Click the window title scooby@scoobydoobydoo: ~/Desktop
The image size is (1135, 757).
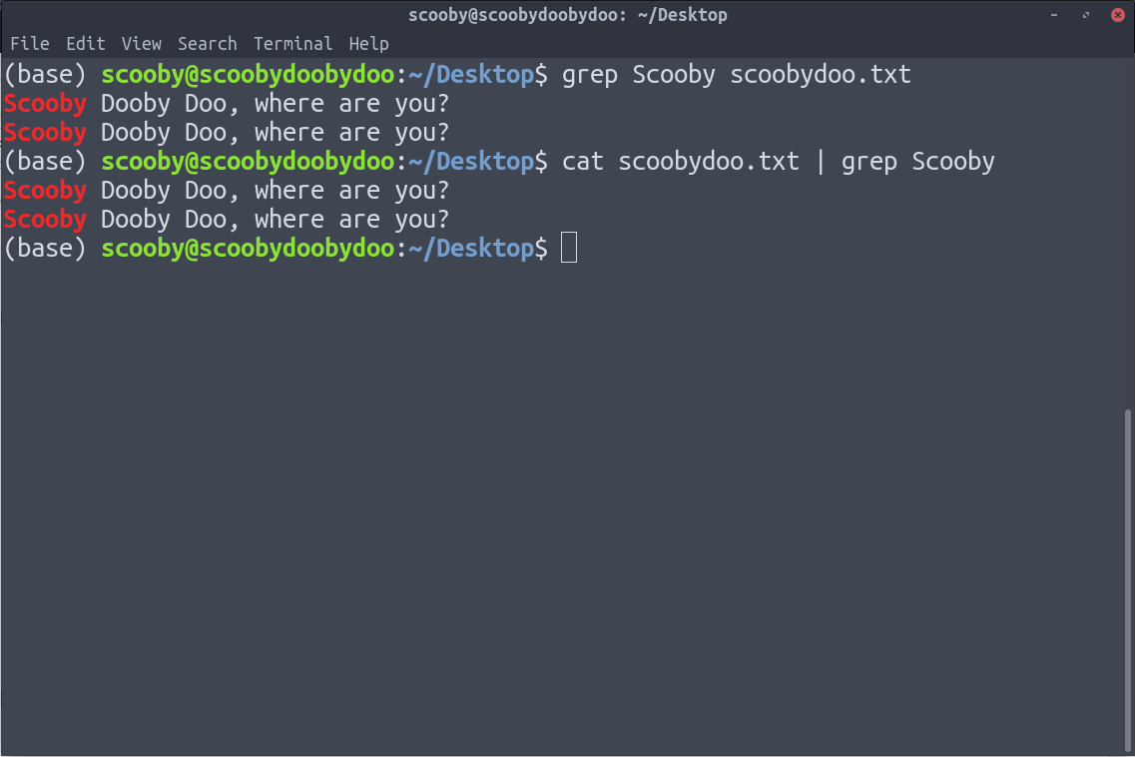pos(567,15)
